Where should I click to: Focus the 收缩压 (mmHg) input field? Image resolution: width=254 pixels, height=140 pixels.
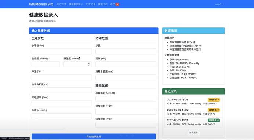coord(46,64)
